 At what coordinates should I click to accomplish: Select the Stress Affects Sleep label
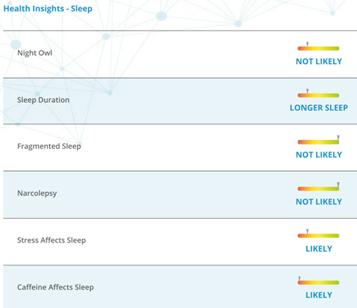click(51, 240)
